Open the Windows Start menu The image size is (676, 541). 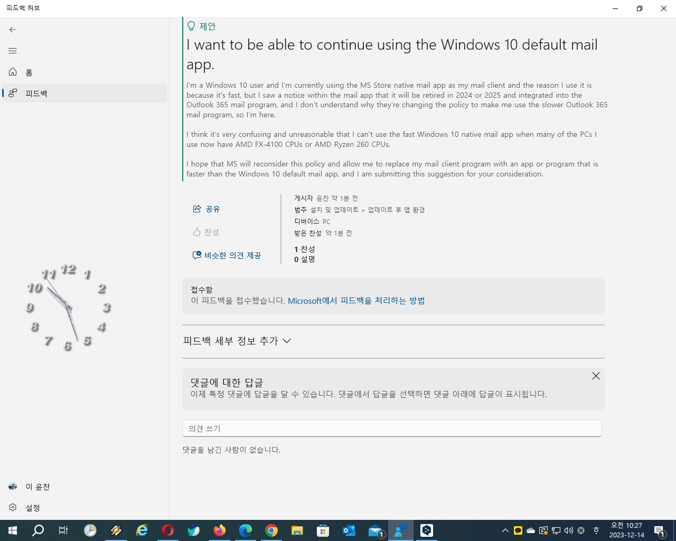[x=13, y=530]
